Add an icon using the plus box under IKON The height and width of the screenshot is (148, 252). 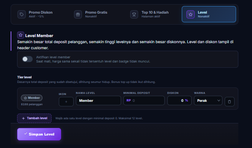[66, 101]
